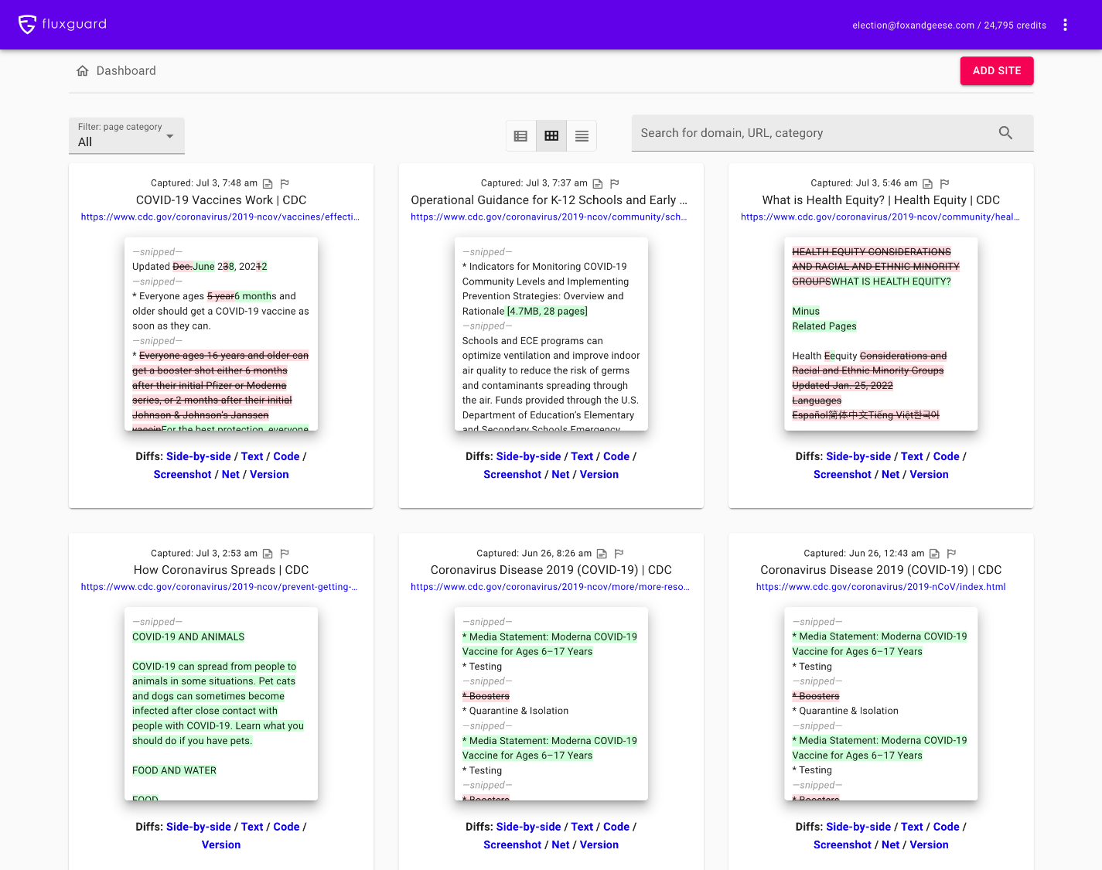Click the search magnifier icon
This screenshot has width=1102, height=870.
pos(1005,133)
